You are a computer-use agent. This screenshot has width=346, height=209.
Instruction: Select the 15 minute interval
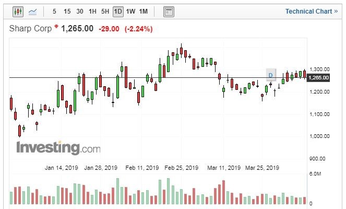(67, 11)
